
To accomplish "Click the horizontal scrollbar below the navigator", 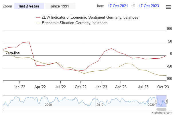I will pos(86,109).
